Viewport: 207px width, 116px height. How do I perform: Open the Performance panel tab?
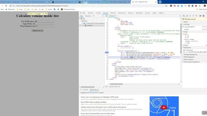[122, 13]
